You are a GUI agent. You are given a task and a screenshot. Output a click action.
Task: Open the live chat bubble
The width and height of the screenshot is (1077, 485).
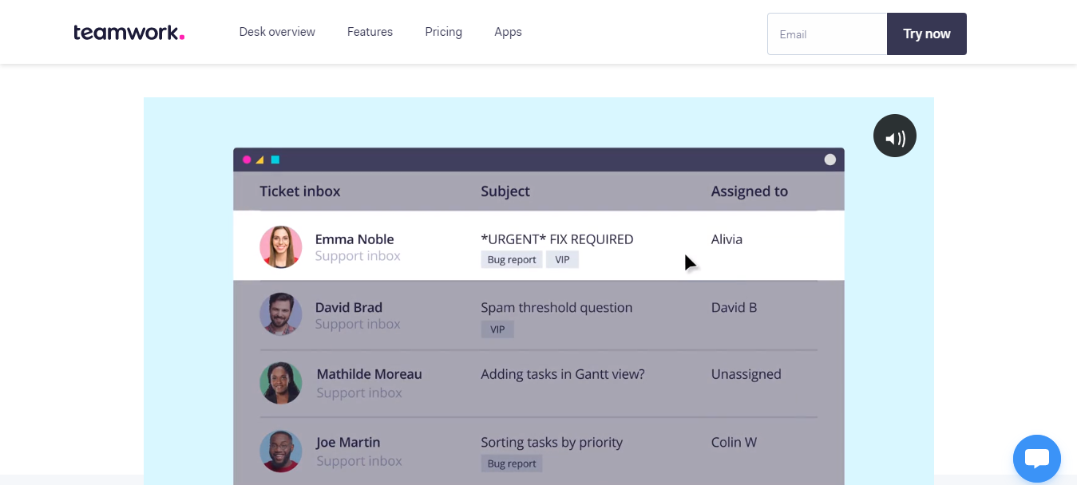[1036, 458]
